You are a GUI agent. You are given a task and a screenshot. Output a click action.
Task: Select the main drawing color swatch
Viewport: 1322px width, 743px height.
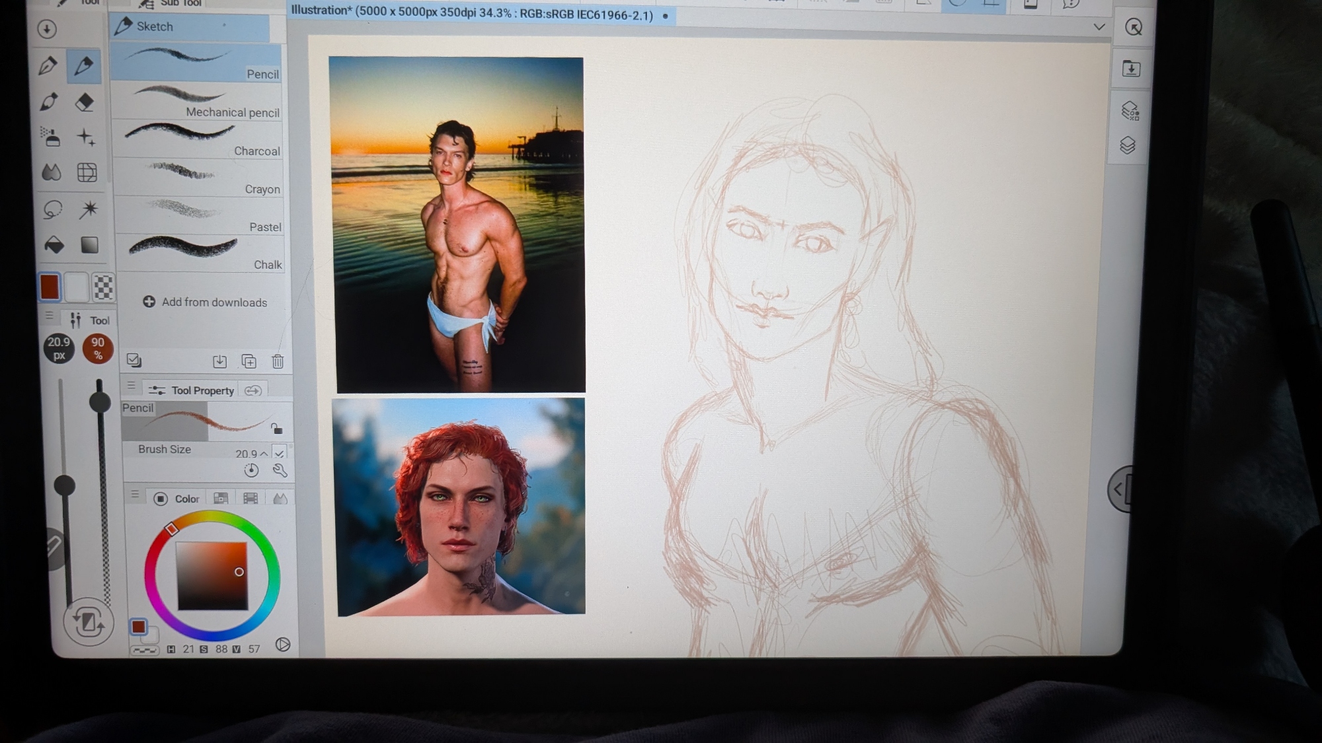(x=50, y=287)
